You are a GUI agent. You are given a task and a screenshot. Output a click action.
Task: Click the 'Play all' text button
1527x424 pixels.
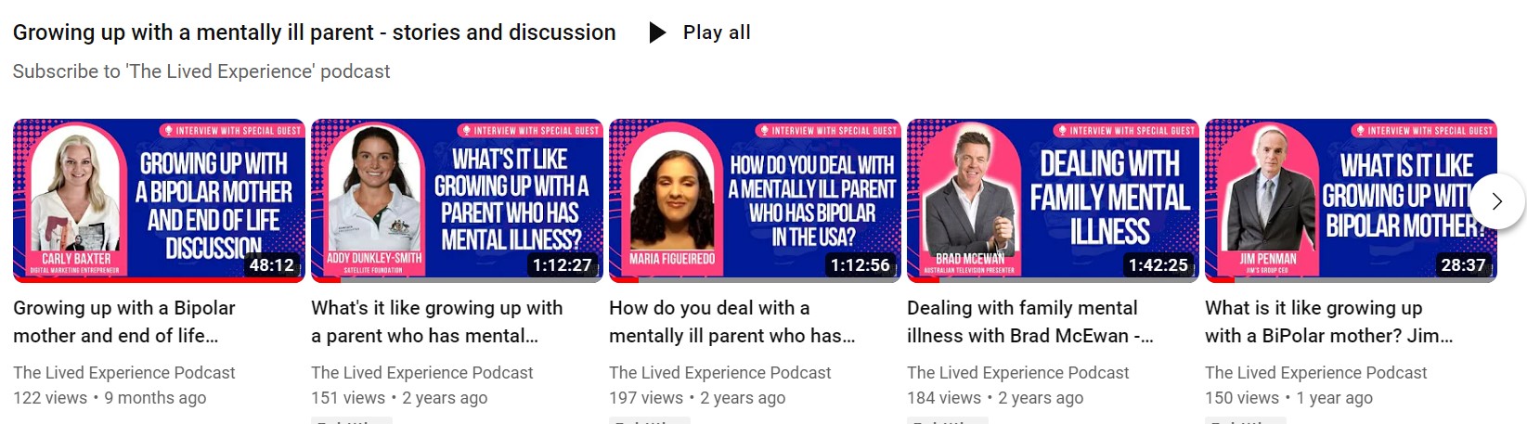[x=717, y=32]
